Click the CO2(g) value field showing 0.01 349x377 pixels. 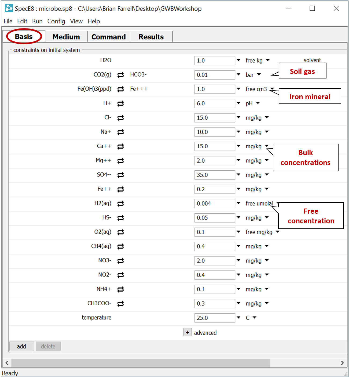coord(215,75)
